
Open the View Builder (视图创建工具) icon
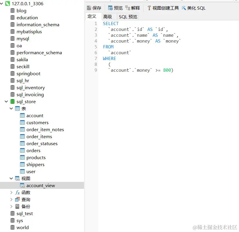coord(149,8)
